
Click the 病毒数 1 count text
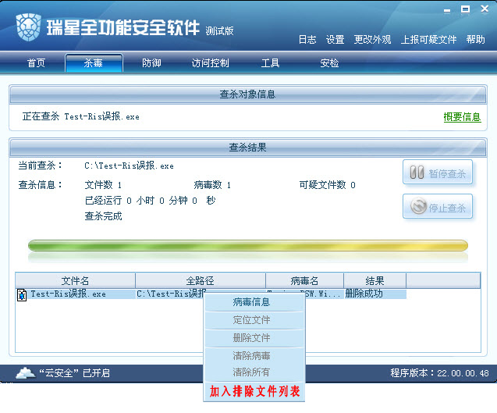click(x=212, y=185)
